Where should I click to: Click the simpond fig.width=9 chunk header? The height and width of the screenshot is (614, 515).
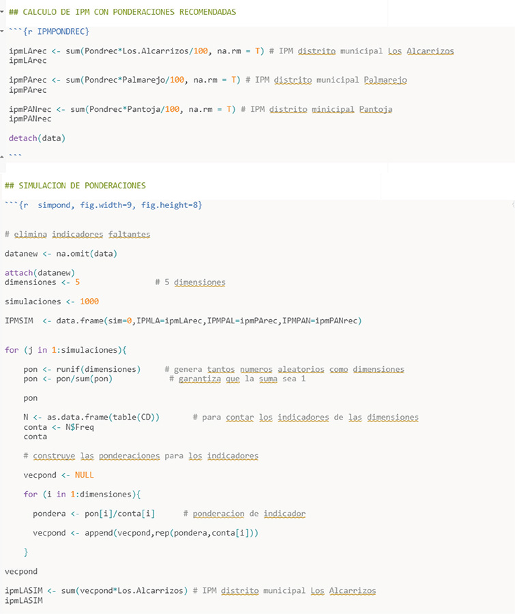click(x=102, y=205)
